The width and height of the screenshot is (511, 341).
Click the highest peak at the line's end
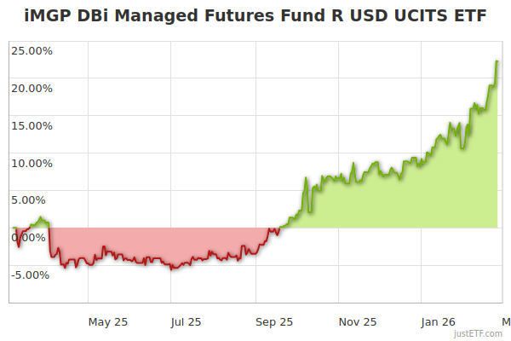497,61
